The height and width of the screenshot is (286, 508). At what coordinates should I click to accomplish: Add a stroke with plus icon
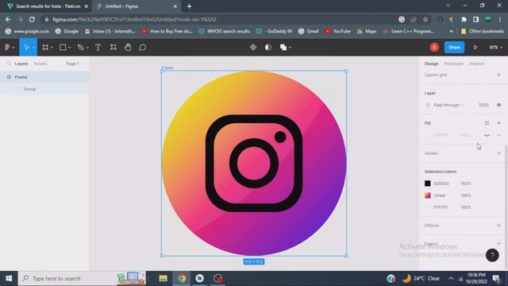click(498, 153)
